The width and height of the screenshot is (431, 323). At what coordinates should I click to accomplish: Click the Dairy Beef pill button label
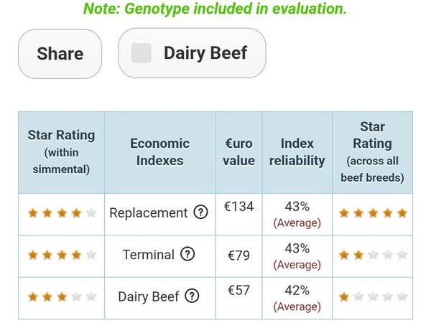205,52
